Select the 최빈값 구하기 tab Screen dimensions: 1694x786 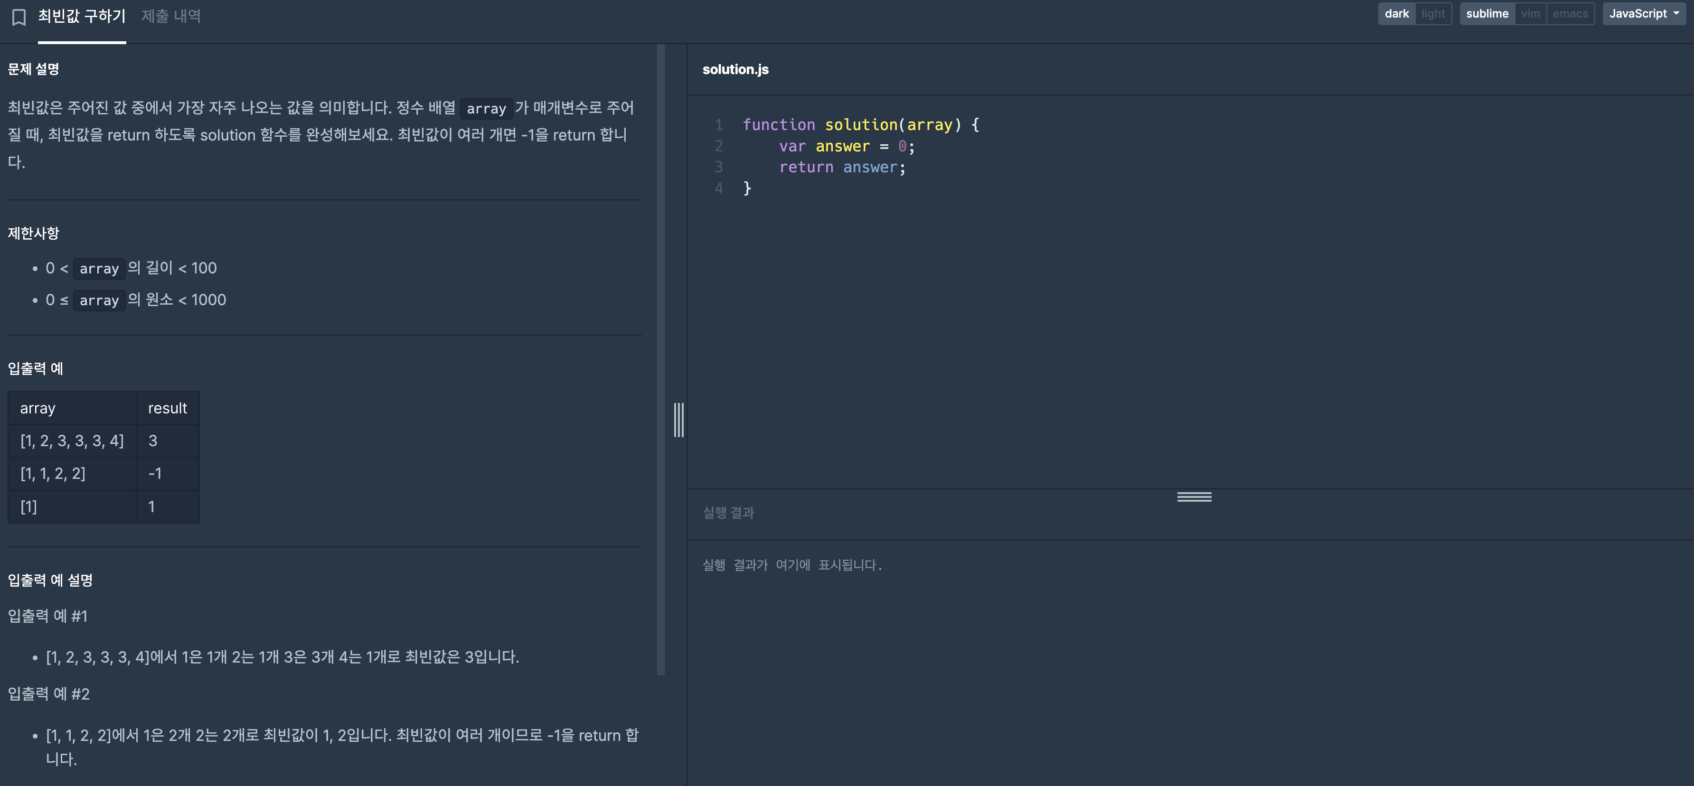[82, 16]
